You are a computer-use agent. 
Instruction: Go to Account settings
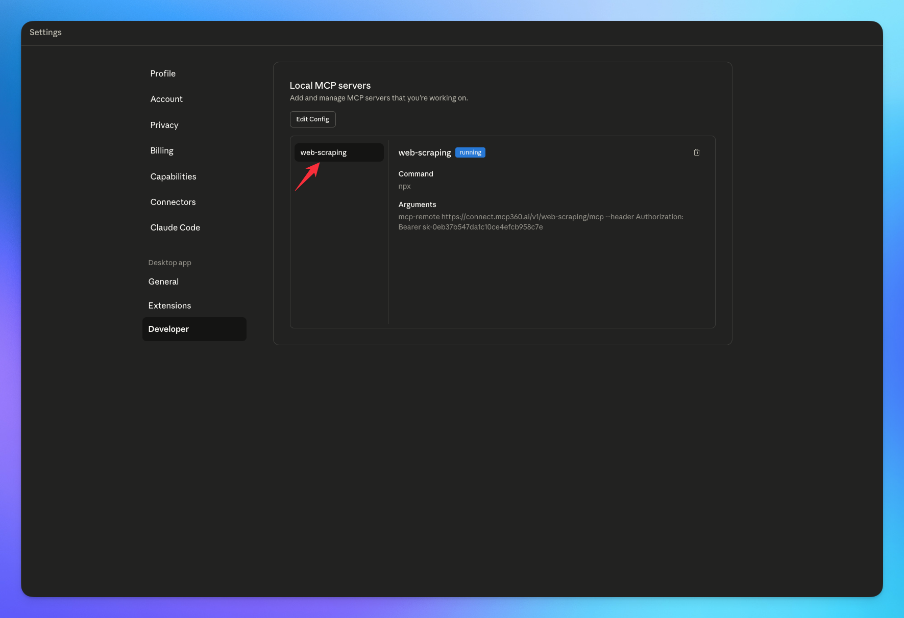tap(166, 99)
